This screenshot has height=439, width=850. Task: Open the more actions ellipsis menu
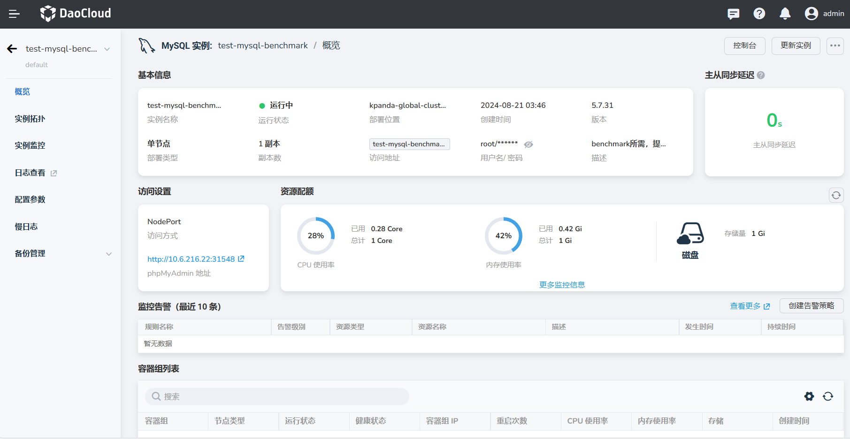[x=835, y=46]
